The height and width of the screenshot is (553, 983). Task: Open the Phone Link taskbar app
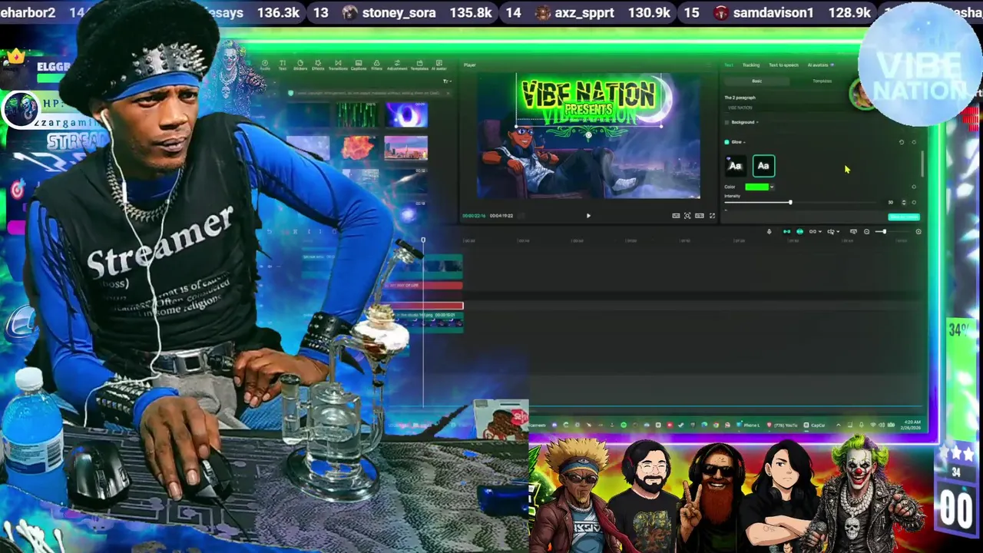tap(748, 425)
